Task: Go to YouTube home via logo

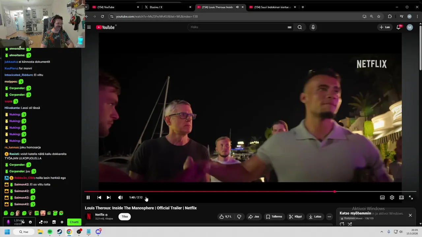Action: (105, 27)
